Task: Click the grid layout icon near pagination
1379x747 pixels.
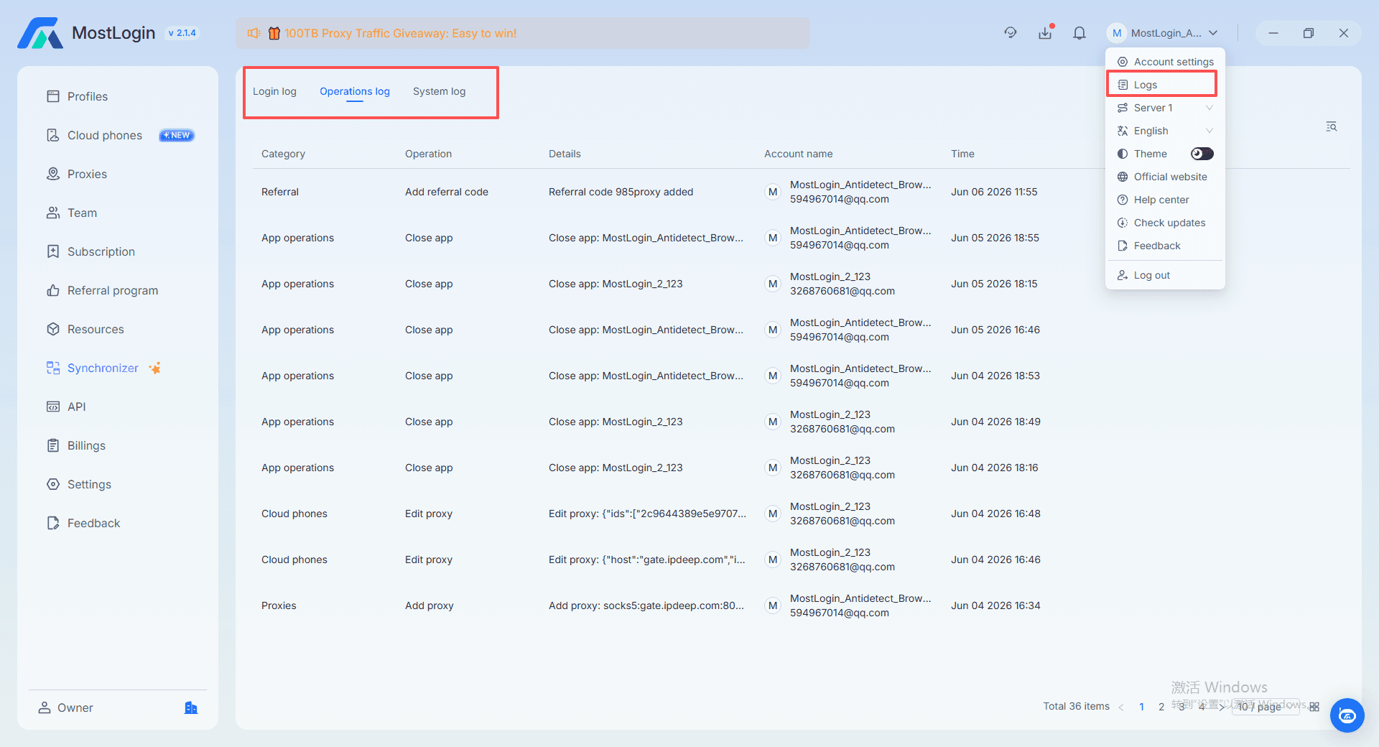Action: (1314, 707)
